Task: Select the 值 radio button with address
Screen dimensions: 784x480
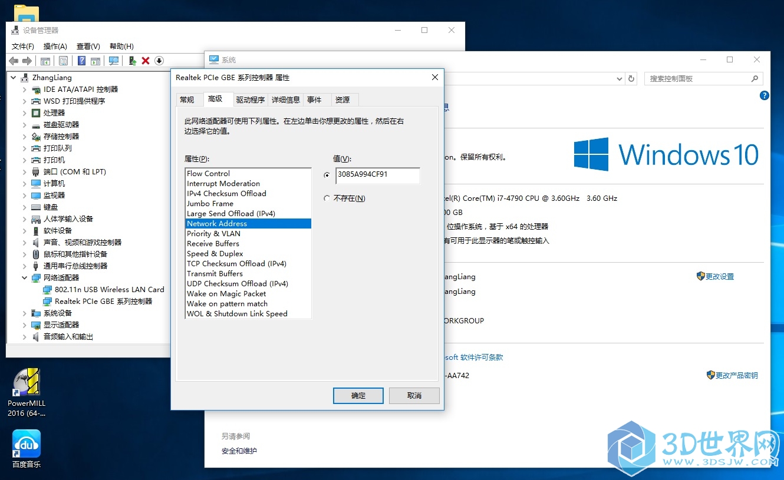Action: [327, 175]
